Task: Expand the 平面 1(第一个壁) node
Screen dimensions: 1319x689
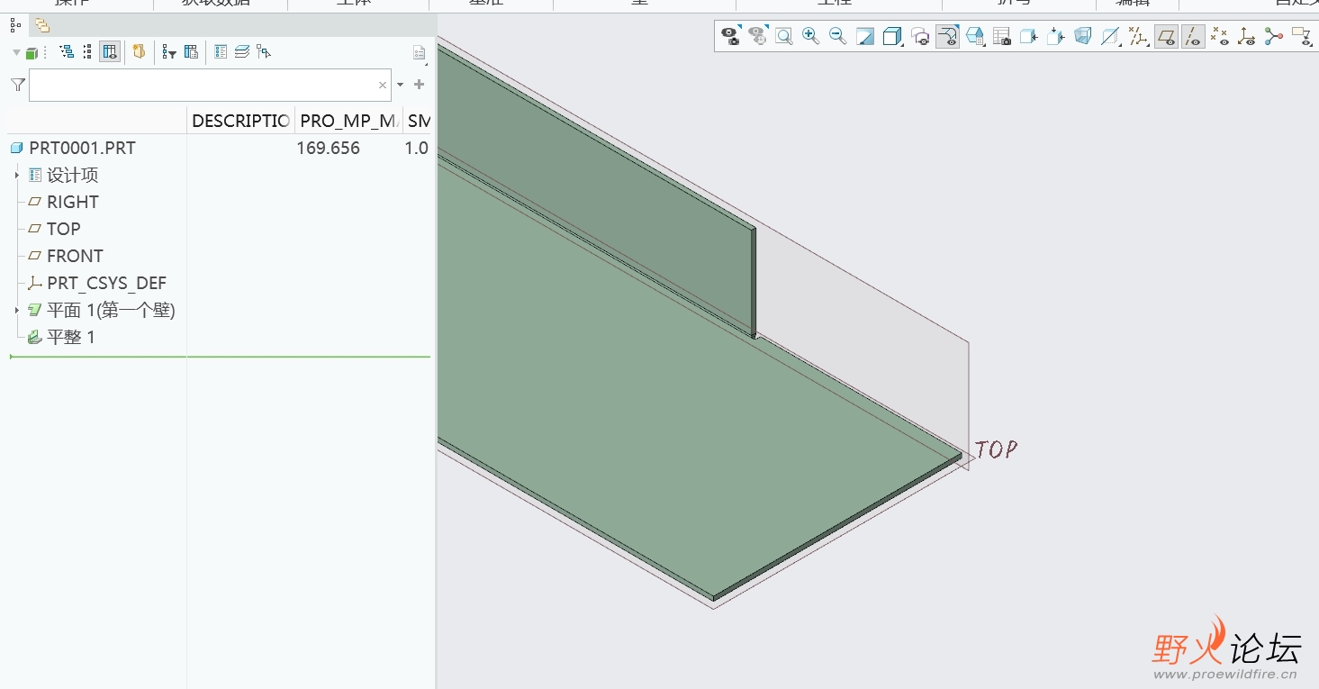Action: [x=17, y=310]
